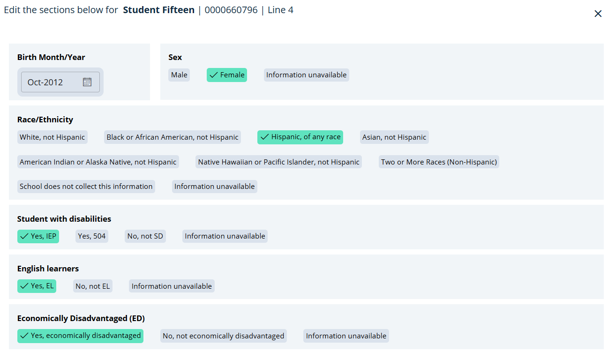
Task: Toggle the Yes, IEP disability option
Action: pyautogui.click(x=38, y=236)
